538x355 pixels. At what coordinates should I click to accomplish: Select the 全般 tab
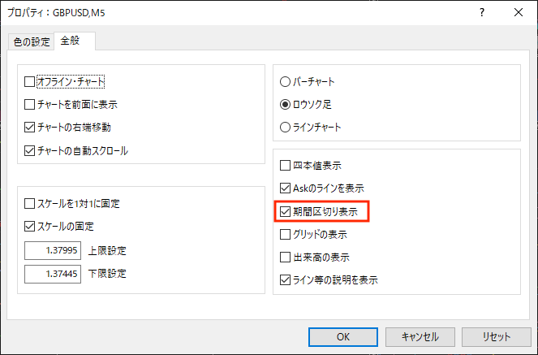(75, 41)
